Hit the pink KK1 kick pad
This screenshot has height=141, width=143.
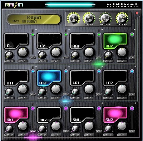click(x=16, y=115)
